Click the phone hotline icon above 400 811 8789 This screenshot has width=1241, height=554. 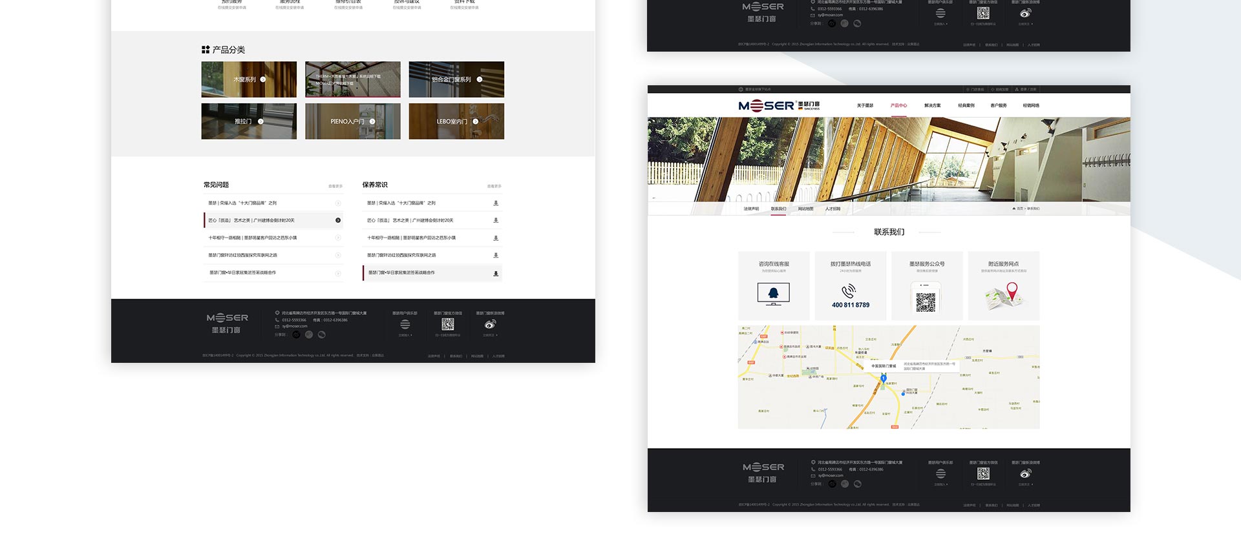[849, 291]
